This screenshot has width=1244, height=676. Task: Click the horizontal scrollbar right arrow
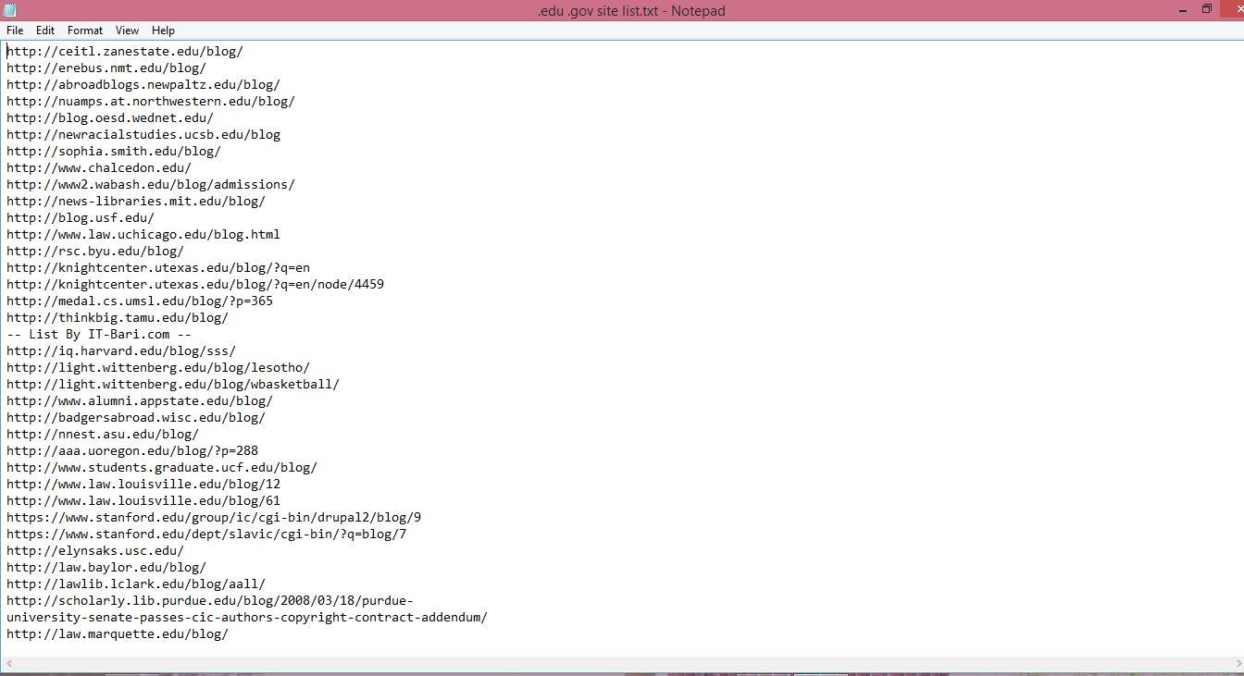[x=1238, y=664]
